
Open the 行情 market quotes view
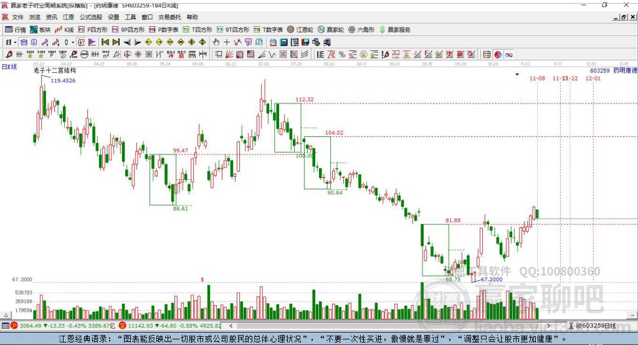[x=15, y=30]
